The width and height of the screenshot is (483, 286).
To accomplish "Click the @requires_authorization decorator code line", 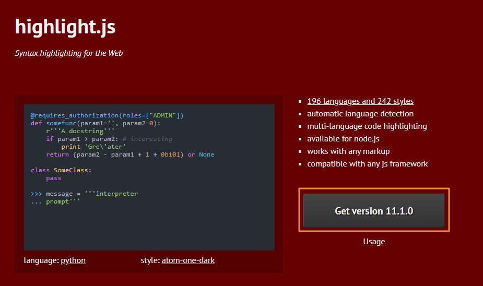I will click(x=107, y=115).
